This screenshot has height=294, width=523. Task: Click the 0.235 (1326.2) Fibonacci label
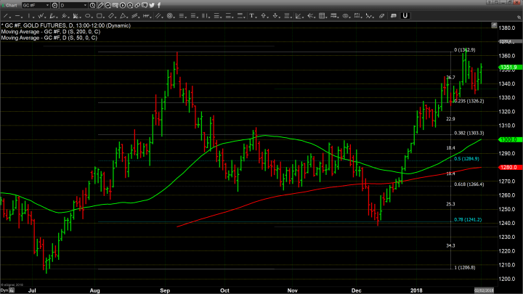(x=469, y=101)
